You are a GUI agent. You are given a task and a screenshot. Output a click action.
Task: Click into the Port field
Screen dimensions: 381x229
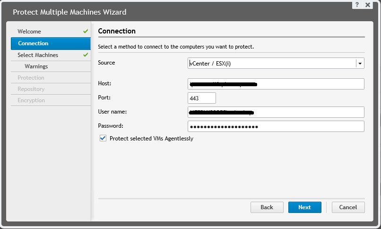coord(202,98)
